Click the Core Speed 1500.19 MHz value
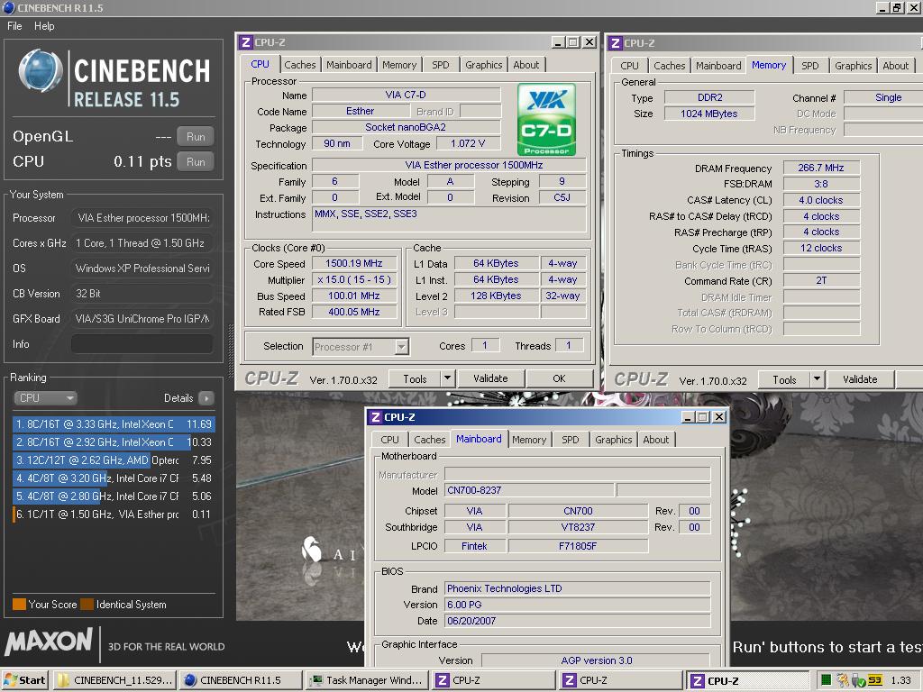923x692 pixels. point(353,264)
